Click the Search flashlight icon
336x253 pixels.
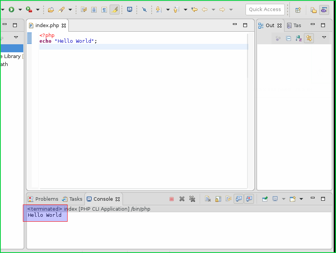tap(61, 10)
